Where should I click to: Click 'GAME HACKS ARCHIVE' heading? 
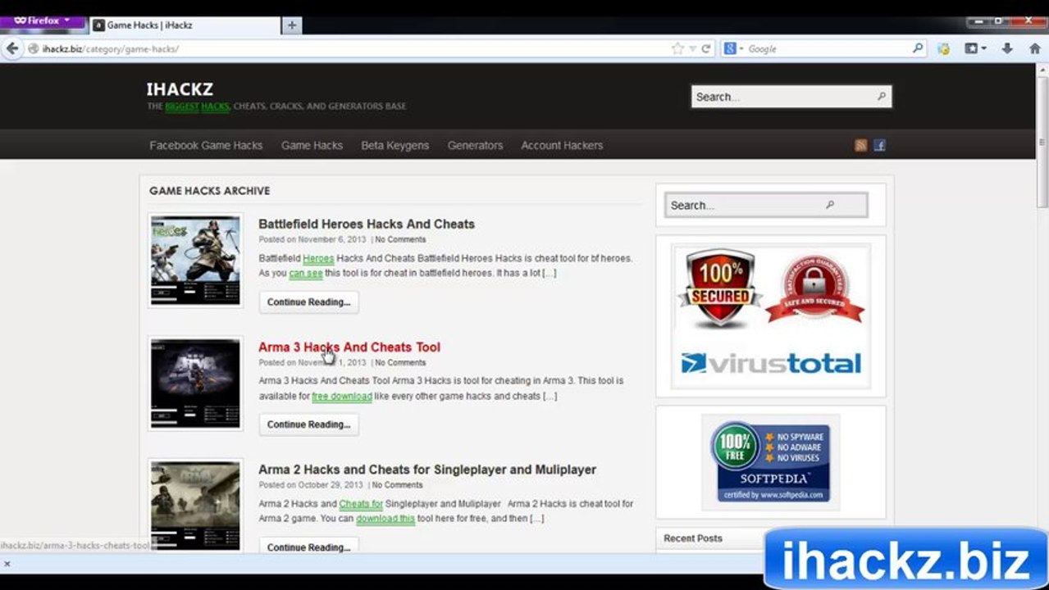pyautogui.click(x=209, y=191)
